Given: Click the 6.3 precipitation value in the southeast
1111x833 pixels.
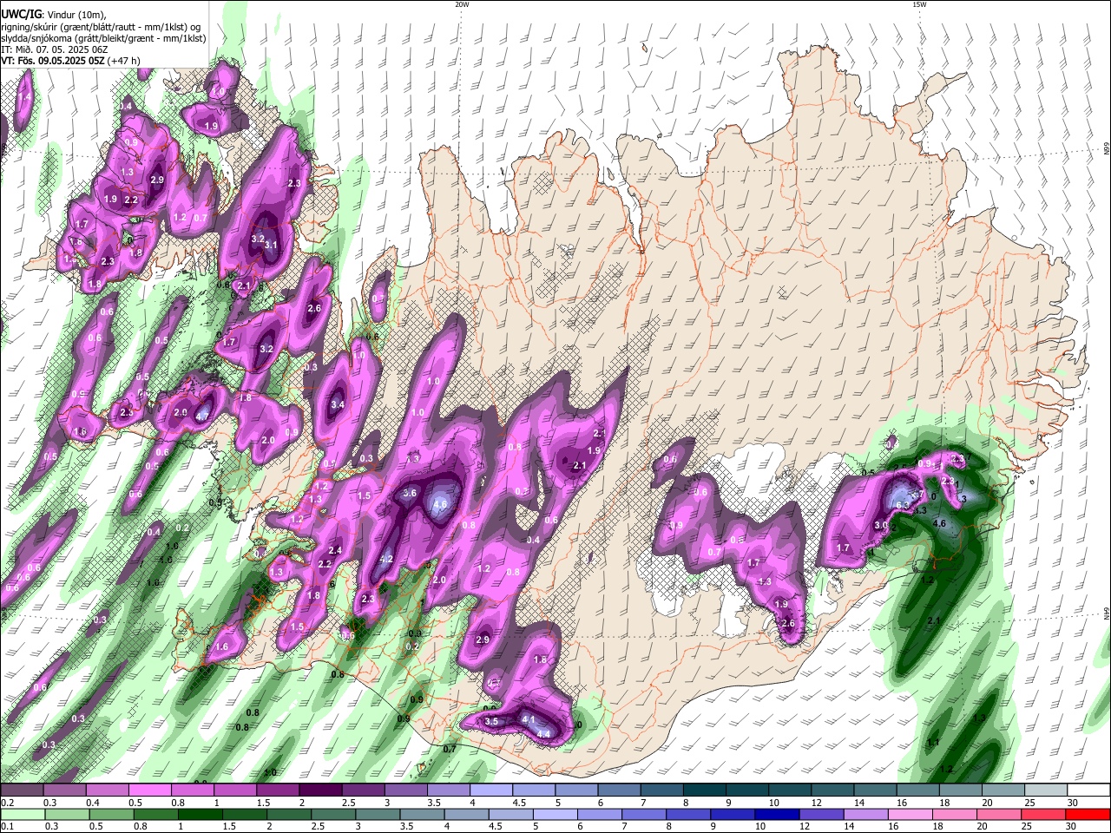Looking at the screenshot, I should coord(902,505).
